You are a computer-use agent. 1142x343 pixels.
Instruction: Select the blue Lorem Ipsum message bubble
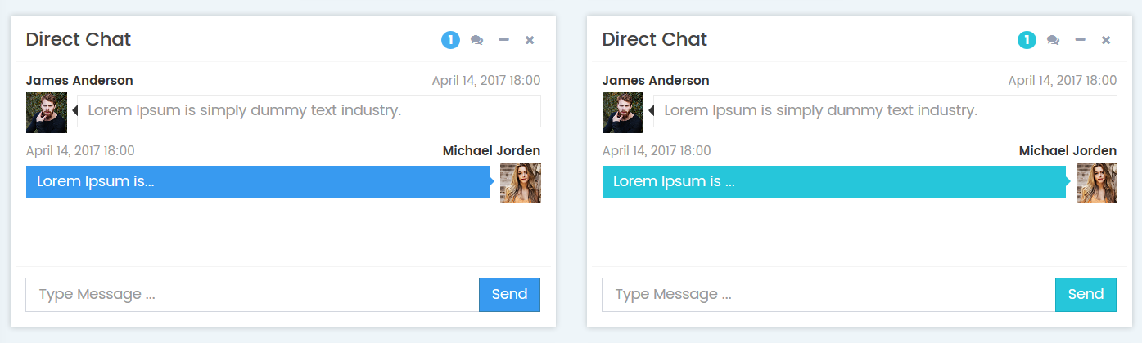[x=258, y=181]
